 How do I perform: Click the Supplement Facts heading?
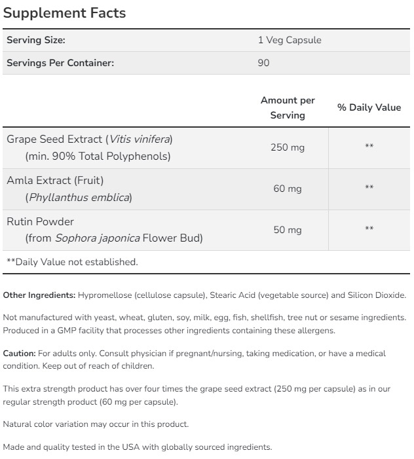coord(64,13)
